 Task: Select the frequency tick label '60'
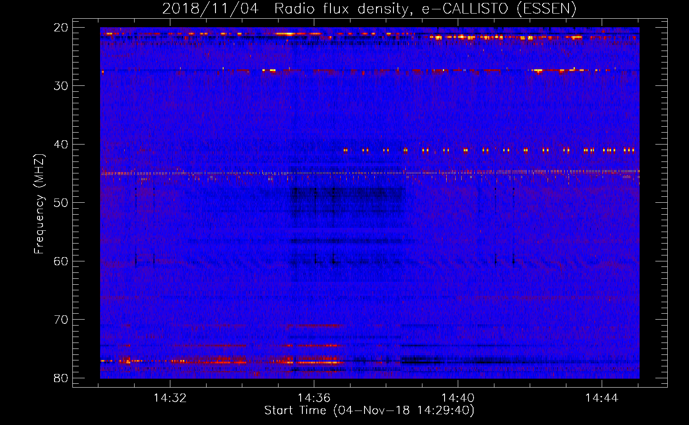click(61, 261)
